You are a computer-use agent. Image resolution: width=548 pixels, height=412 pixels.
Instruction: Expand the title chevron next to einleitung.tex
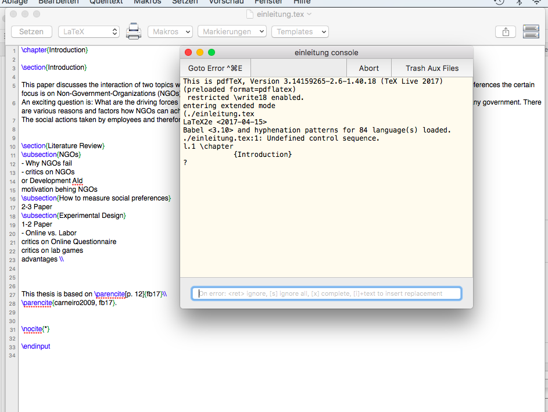tap(309, 15)
